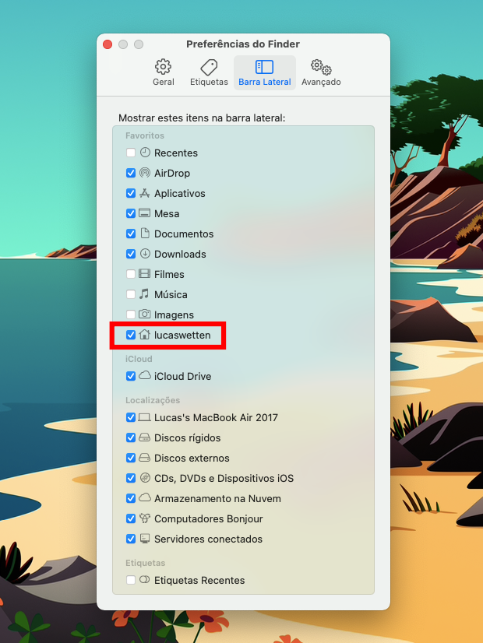Click the Computadores Bonjour icon
This screenshot has width=483, height=643.
[144, 518]
